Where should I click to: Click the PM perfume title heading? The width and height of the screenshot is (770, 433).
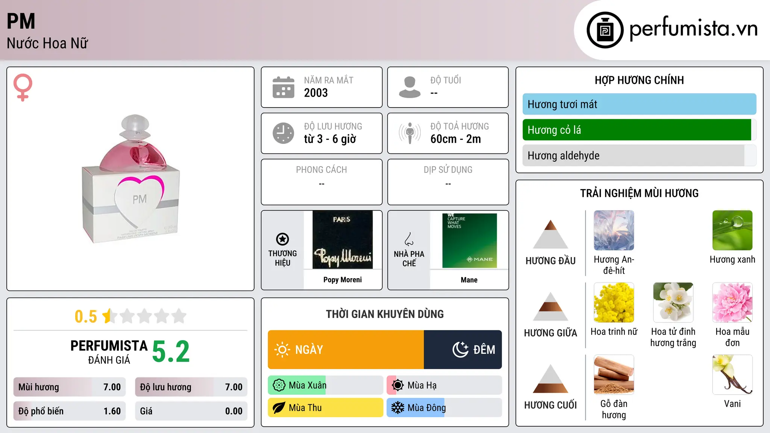(21, 21)
